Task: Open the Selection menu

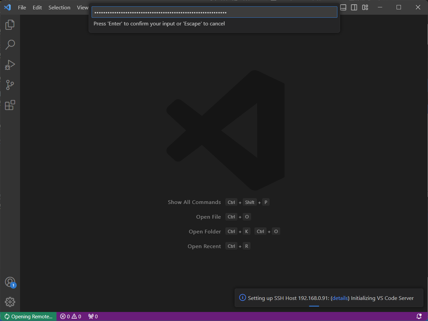Action: (60, 7)
